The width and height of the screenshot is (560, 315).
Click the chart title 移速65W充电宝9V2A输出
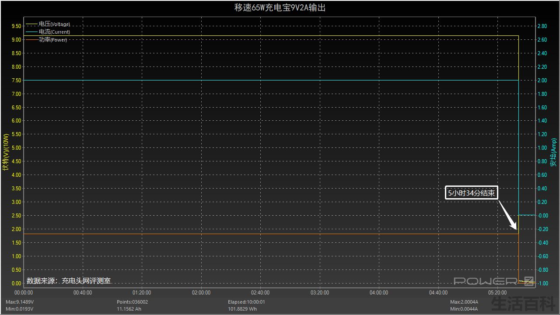[280, 8]
